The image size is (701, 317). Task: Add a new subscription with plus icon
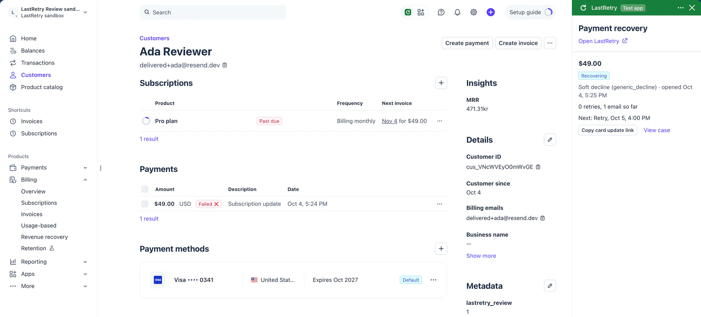click(441, 83)
